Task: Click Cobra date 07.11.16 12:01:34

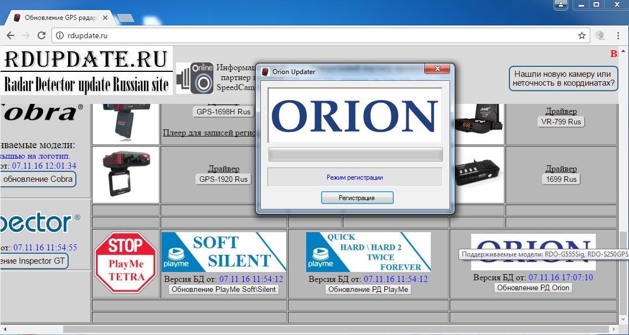Action: (x=44, y=165)
